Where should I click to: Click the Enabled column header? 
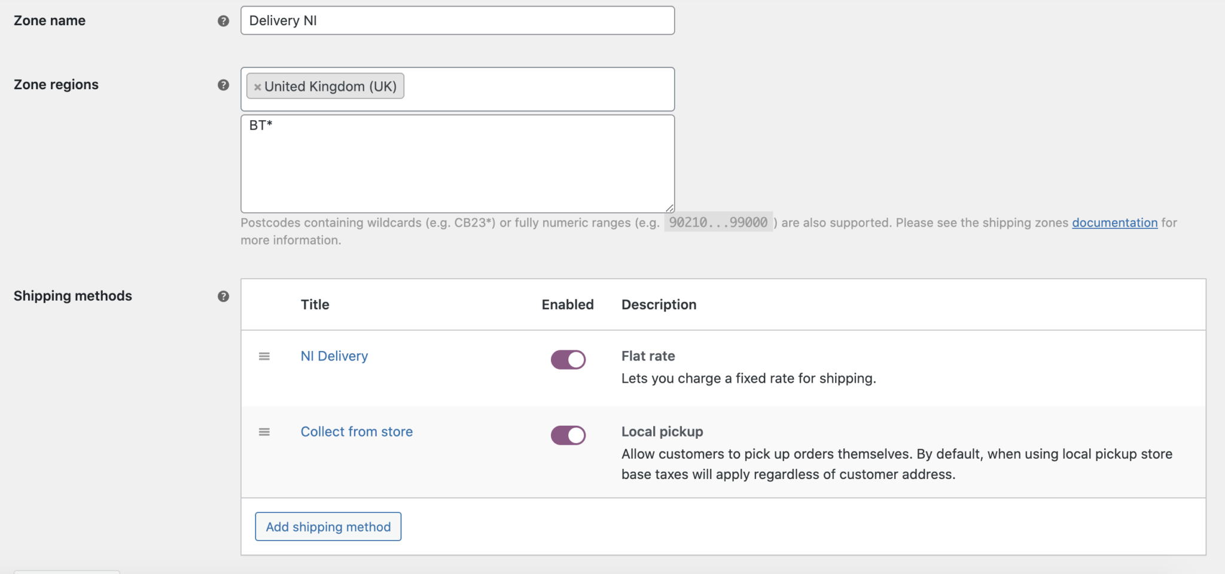click(567, 304)
